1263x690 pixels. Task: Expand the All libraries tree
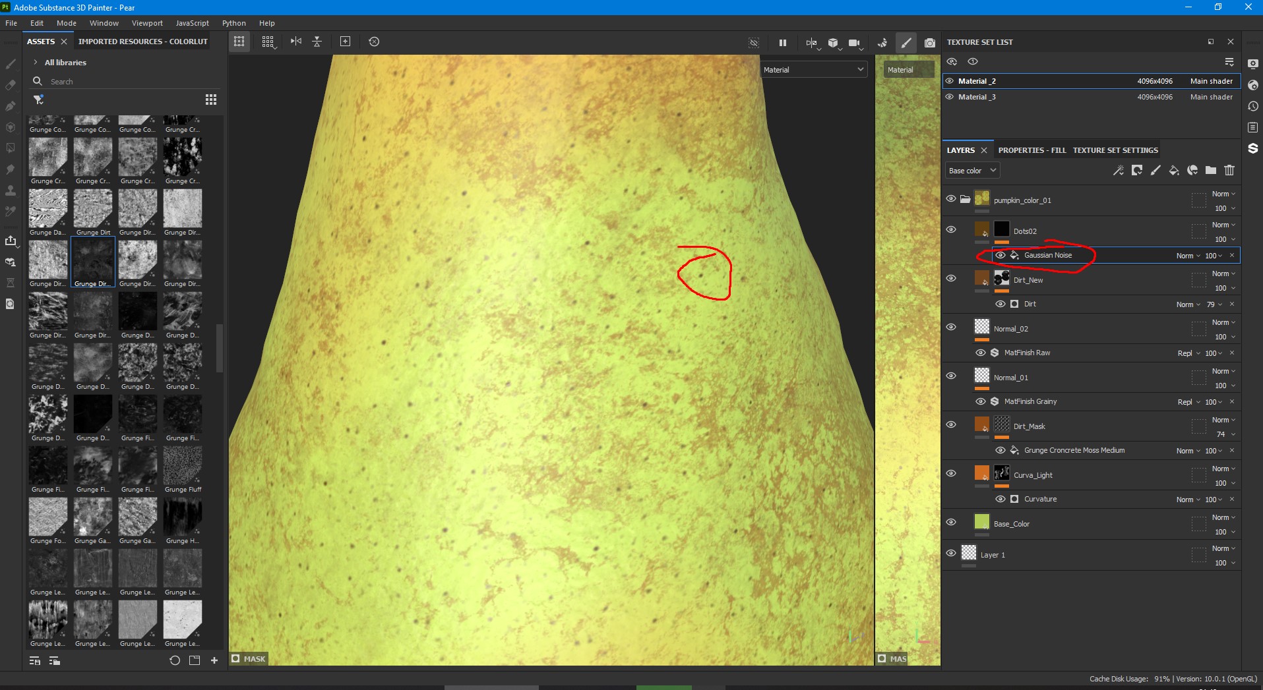click(x=35, y=63)
